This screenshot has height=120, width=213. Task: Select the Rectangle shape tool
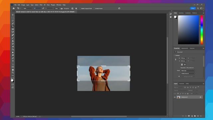[x=13, y=67]
